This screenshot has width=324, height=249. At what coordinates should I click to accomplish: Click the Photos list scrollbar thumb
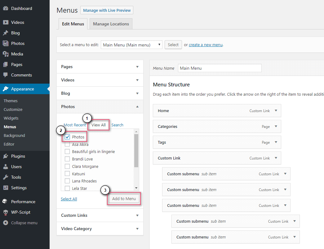(136, 151)
